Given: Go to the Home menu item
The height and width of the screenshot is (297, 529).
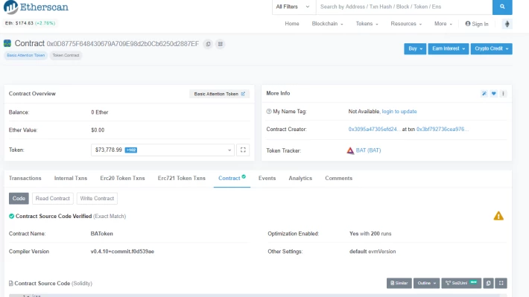Looking at the screenshot, I should pos(292,24).
